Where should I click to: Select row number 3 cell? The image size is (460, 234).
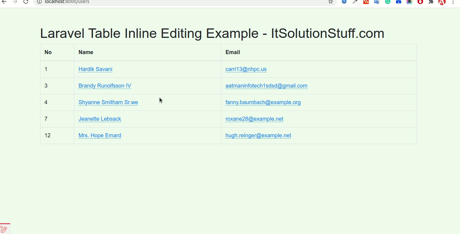tap(57, 86)
